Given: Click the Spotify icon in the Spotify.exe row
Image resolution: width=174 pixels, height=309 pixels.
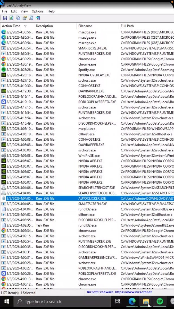Looking at the screenshot, I should tap(4, 70).
